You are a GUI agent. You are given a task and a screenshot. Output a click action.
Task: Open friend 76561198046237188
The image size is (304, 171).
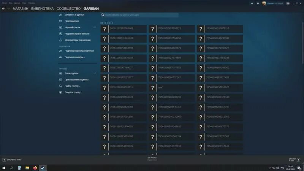coord(220,39)
